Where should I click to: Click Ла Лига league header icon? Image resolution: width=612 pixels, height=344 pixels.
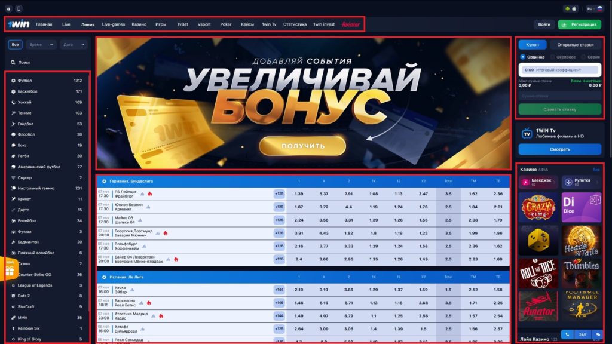104,277
